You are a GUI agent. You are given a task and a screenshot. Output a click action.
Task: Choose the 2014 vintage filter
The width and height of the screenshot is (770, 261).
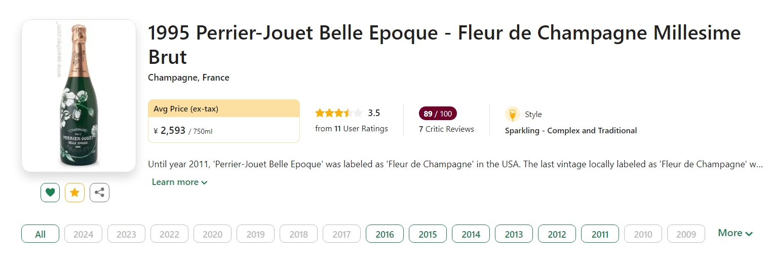(471, 234)
